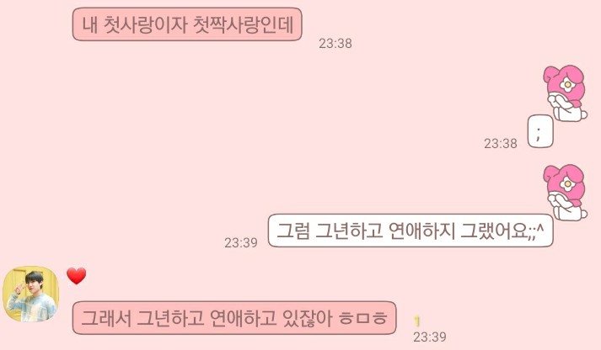
Task: Click the 23:38 time beside semicolon bubble
Action: (500, 143)
